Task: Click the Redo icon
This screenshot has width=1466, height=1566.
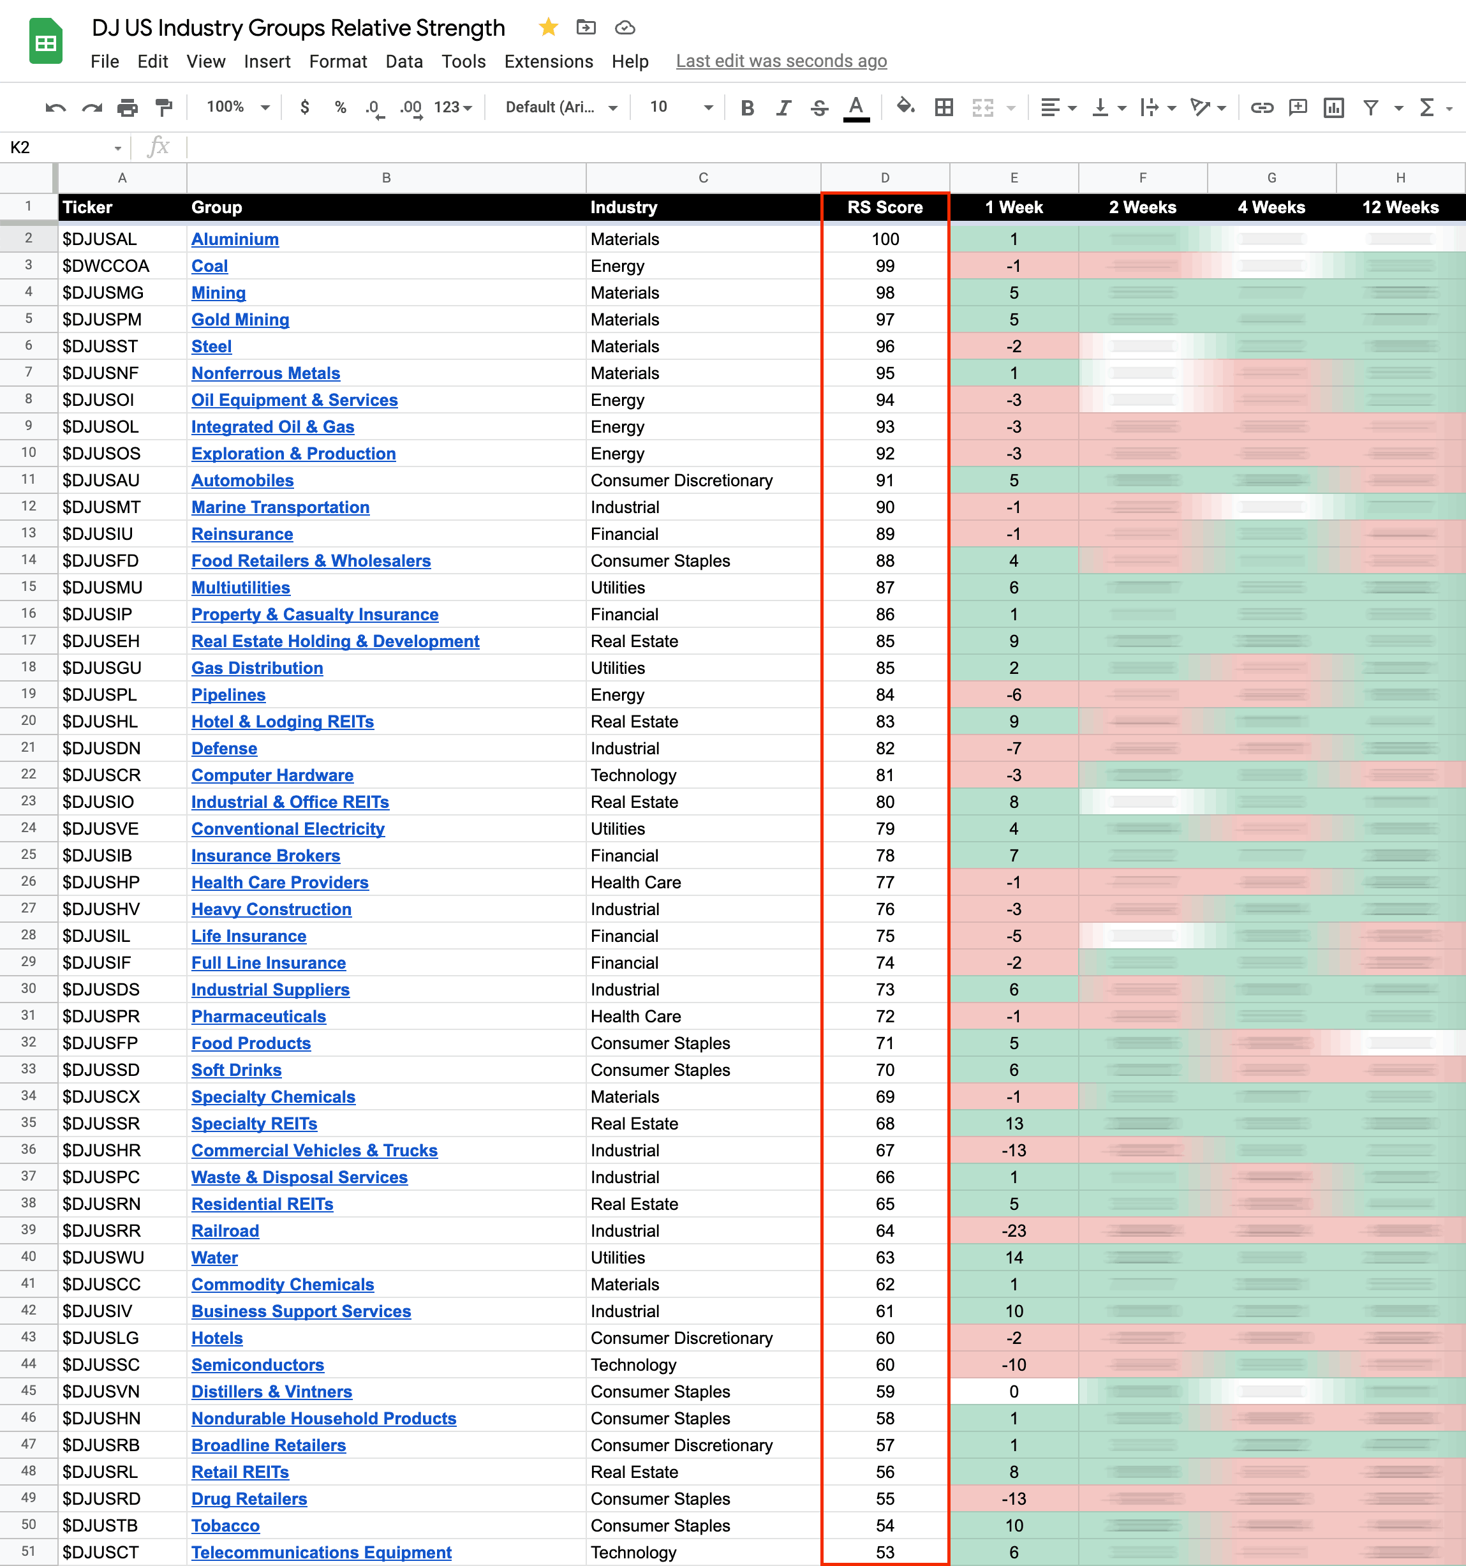Action: point(92,107)
